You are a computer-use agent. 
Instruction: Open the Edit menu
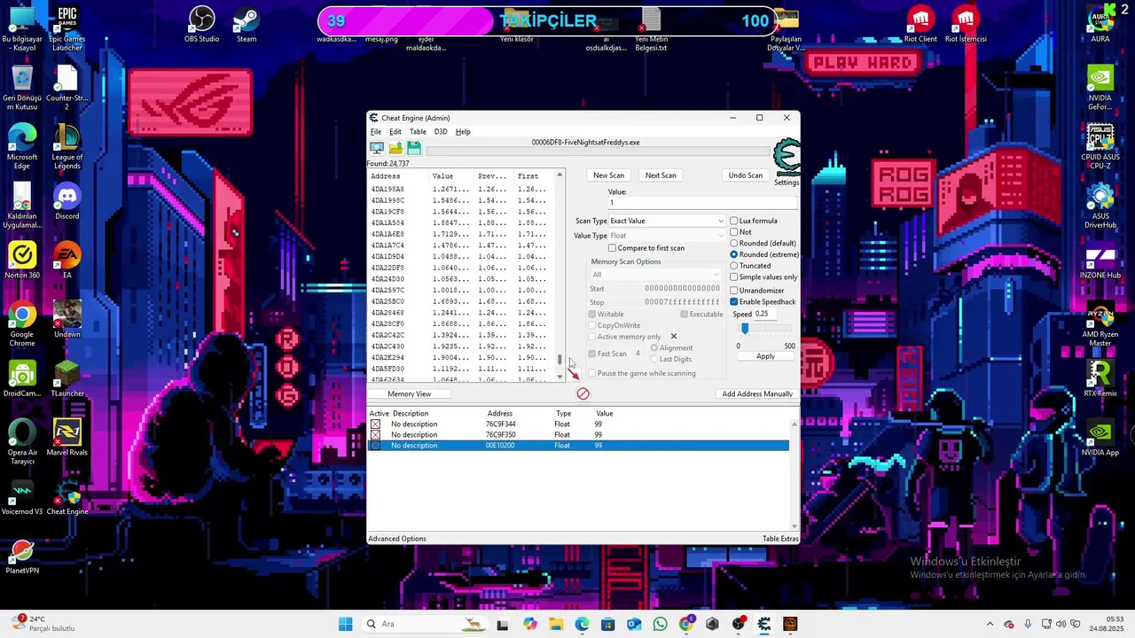[x=395, y=132]
